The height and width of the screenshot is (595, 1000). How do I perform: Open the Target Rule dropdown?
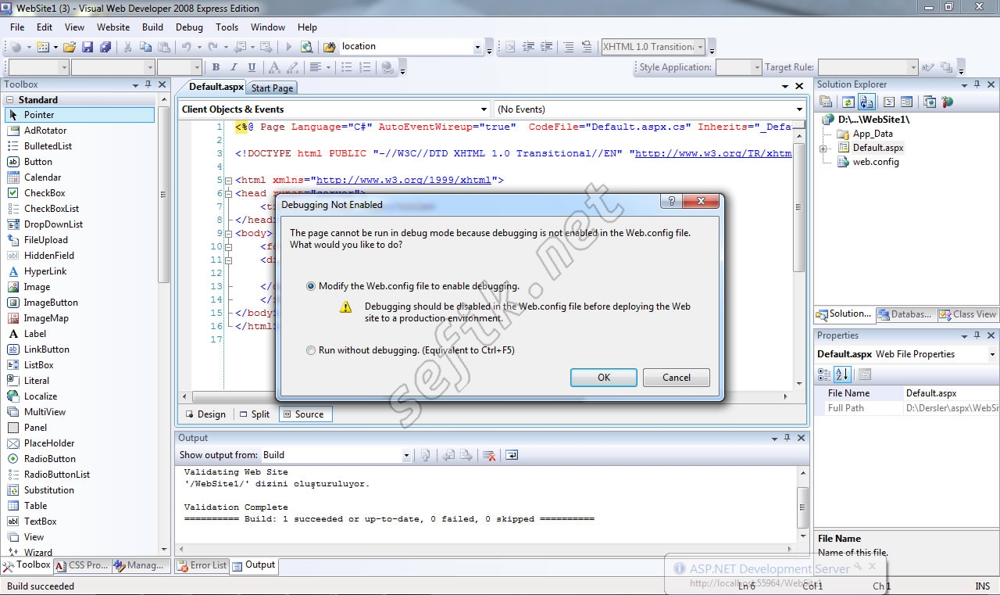tap(914, 68)
